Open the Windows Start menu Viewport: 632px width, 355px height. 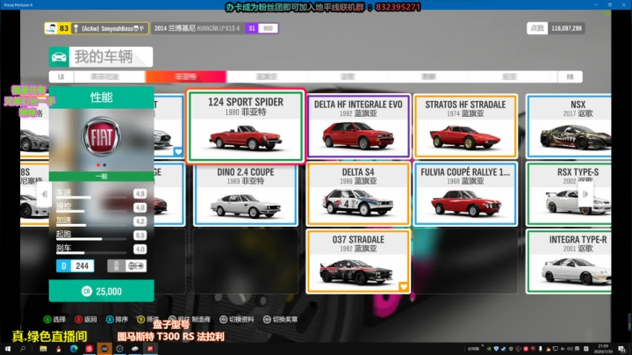tap(8, 349)
